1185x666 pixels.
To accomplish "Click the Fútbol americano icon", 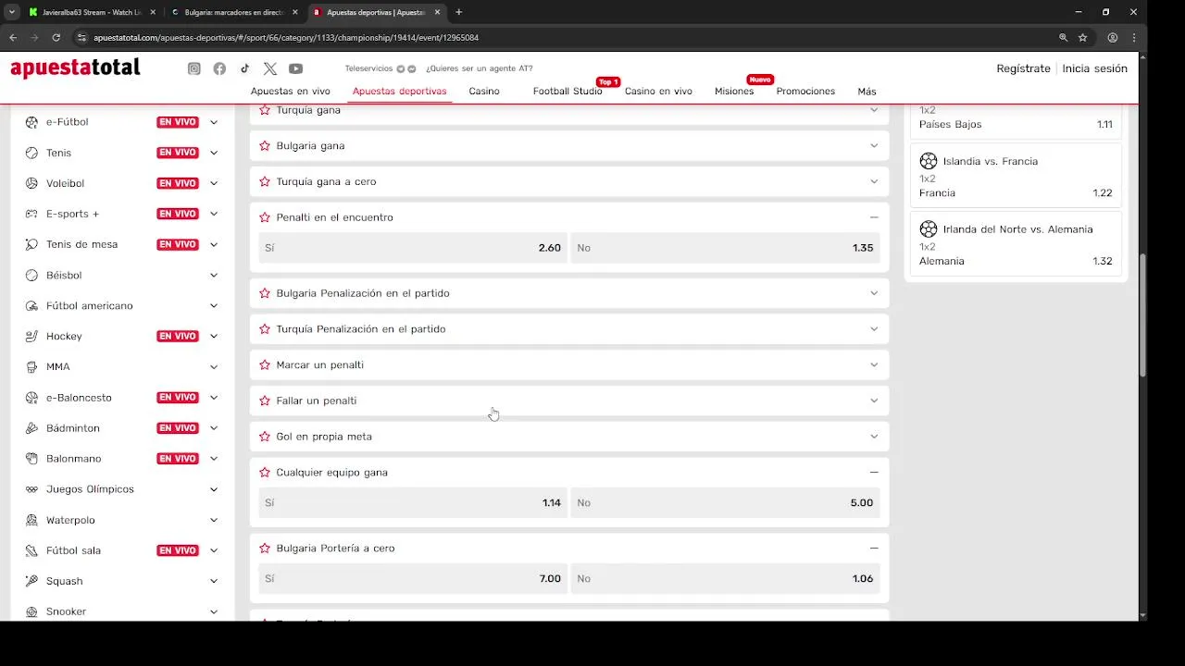I will coord(31,305).
